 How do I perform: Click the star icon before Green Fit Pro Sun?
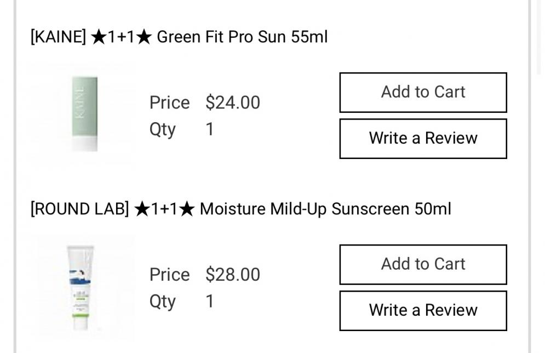(144, 37)
